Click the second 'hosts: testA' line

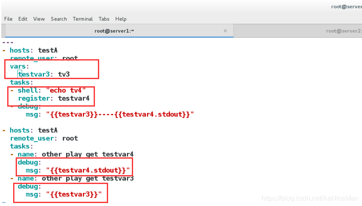[30, 130]
